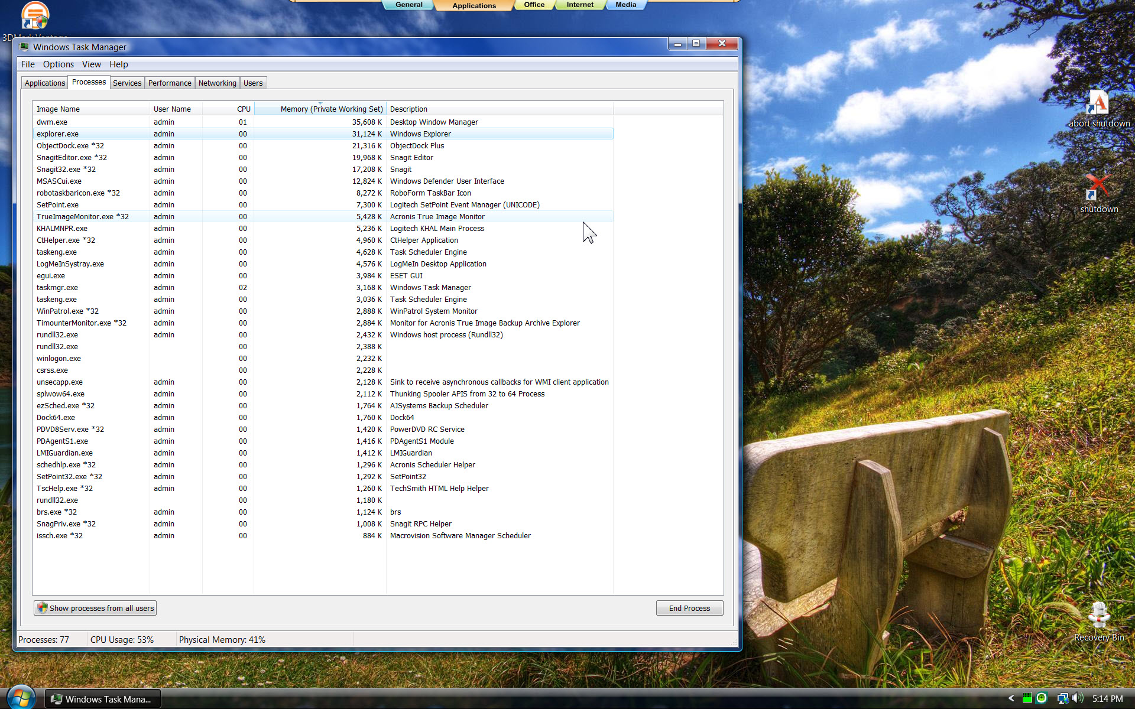This screenshot has width=1135, height=709.
Task: Click the 35,608 K memory value
Action: [x=367, y=122]
